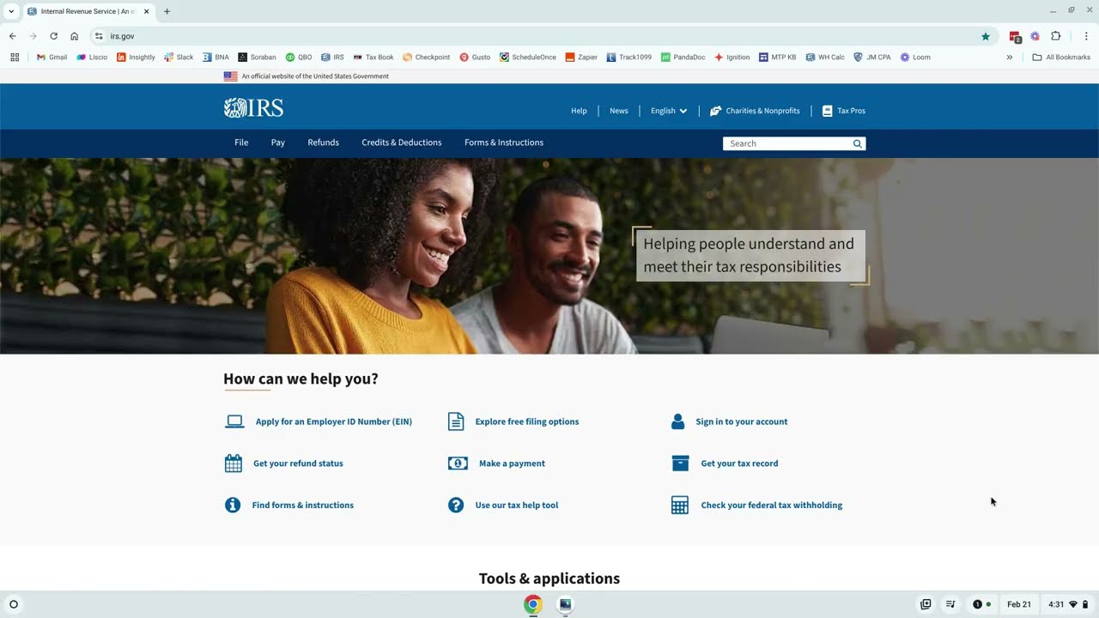Click Explore free filing options link
This screenshot has height=618, width=1099.
[527, 421]
